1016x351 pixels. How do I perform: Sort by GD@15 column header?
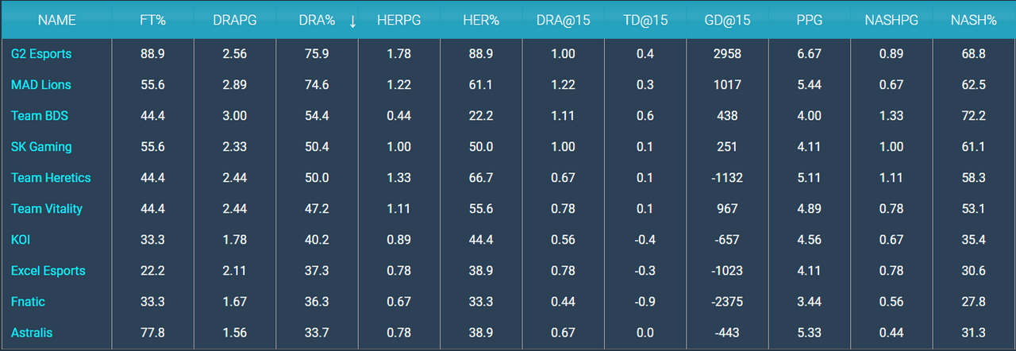pyautogui.click(x=728, y=21)
